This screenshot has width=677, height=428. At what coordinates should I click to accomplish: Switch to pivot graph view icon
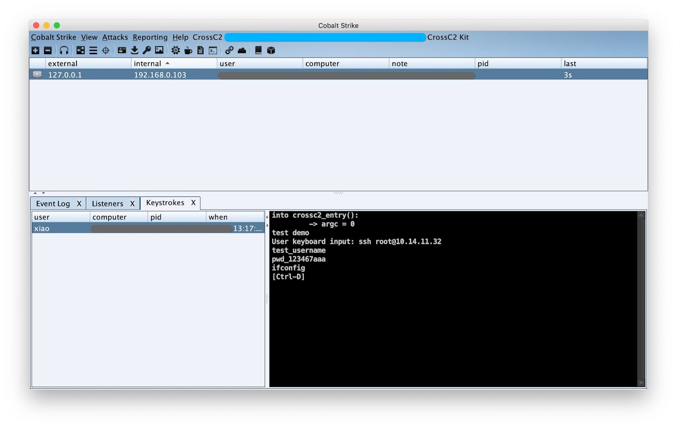[80, 50]
